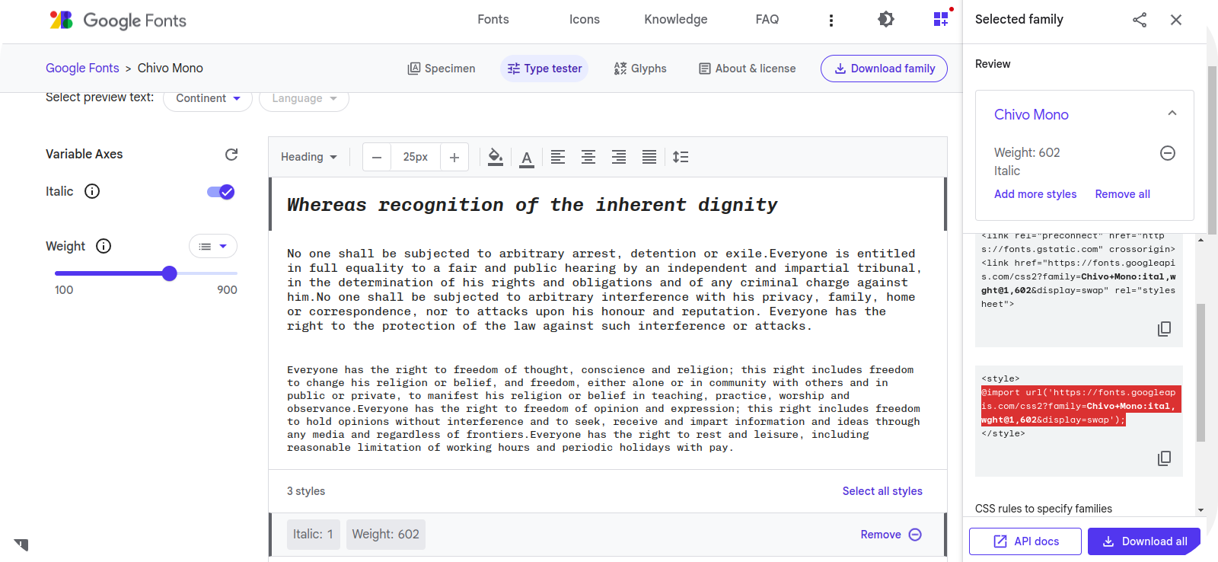Viewport: 1218px width, 562px height.
Task: Click the Download all button
Action: point(1144,541)
